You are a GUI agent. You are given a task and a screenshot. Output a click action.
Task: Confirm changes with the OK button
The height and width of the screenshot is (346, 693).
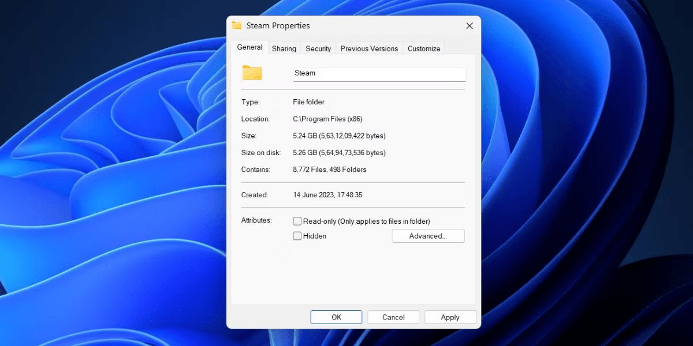[x=336, y=317]
